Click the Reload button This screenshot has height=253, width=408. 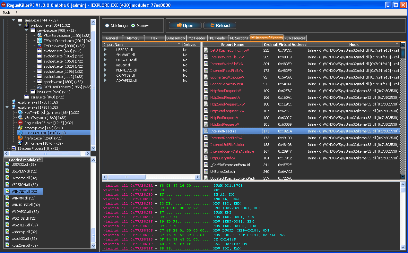coord(220,25)
